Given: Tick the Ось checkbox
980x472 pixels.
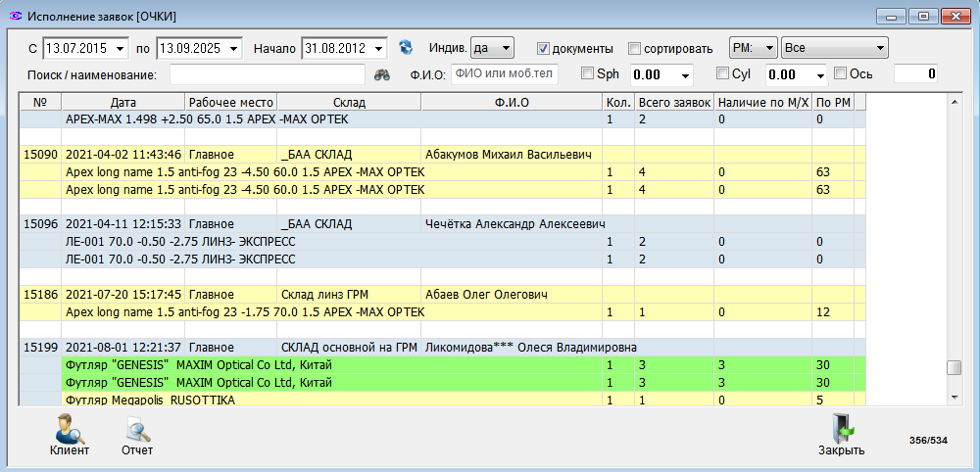Looking at the screenshot, I should click(840, 73).
